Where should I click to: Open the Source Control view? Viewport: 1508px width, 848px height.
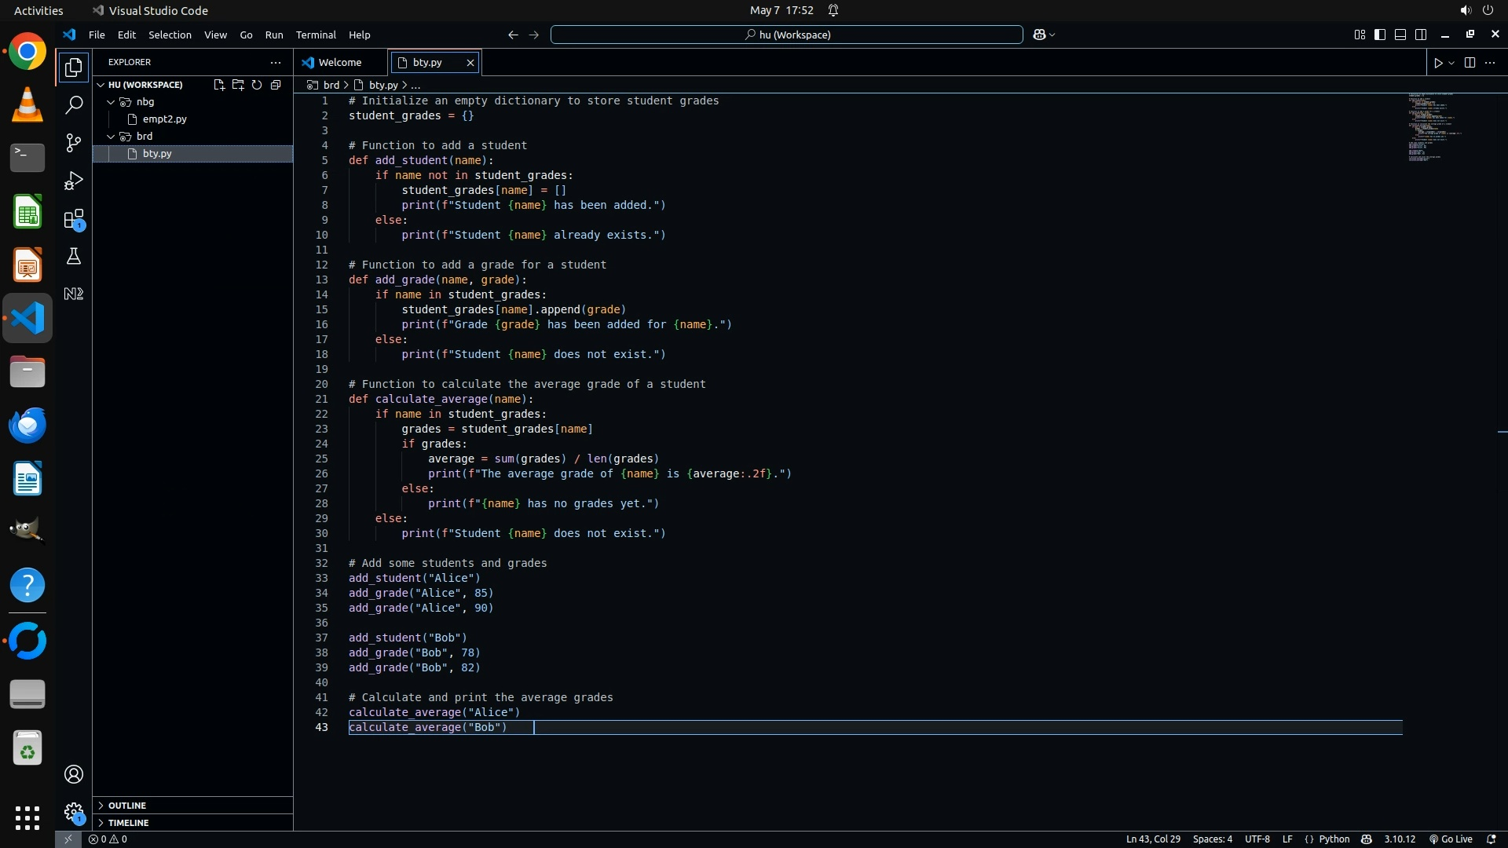(x=73, y=143)
